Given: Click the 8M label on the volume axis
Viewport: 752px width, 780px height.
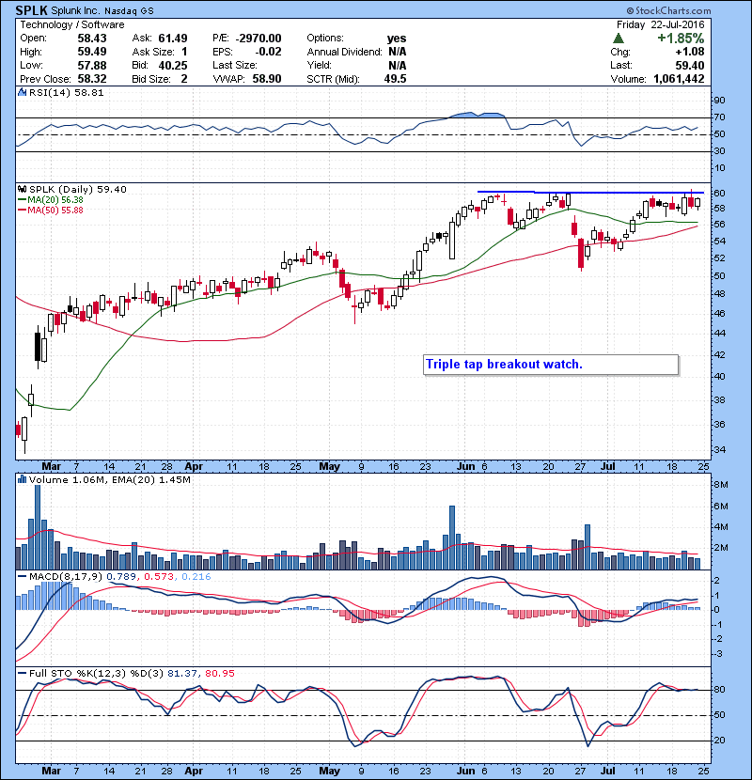Looking at the screenshot, I should click(721, 485).
